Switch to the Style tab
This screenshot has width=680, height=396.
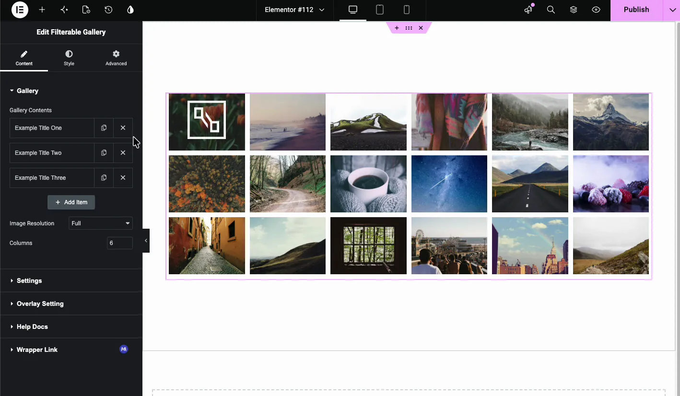69,58
